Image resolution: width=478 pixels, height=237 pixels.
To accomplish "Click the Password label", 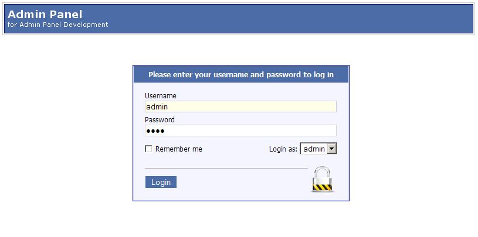I will point(160,119).
